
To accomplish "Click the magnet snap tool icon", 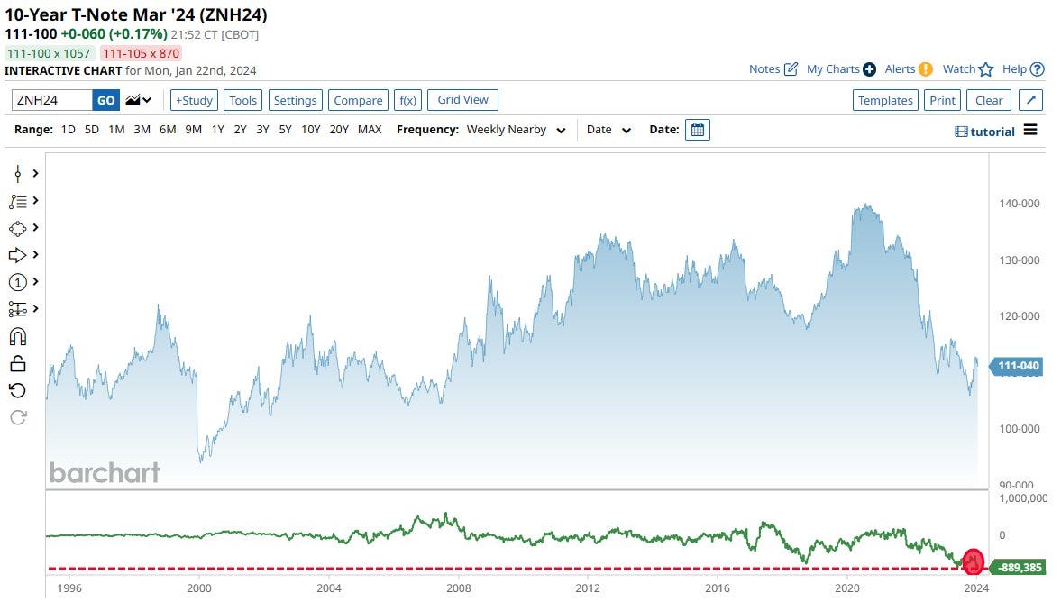I will [x=17, y=336].
